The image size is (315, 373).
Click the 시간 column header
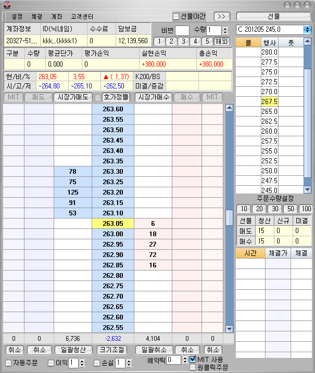250,253
